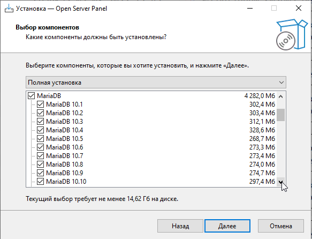Go back with the "Назад" button

(x=180, y=226)
